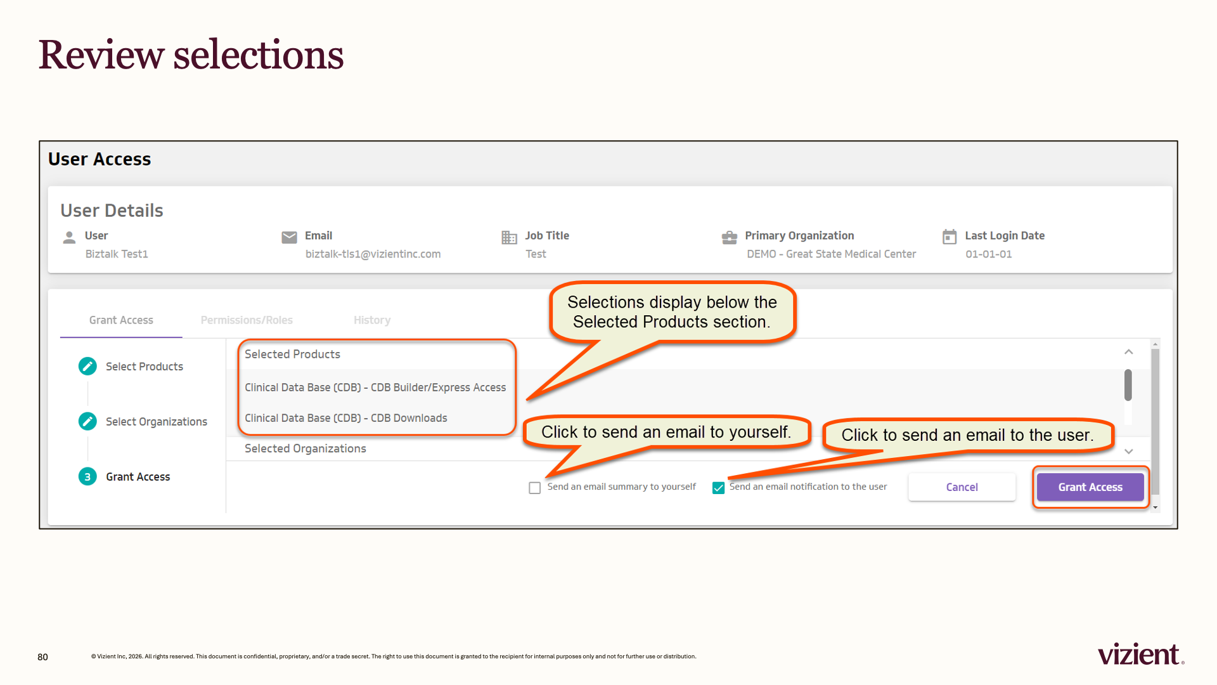
Task: Click the Cancel button
Action: click(x=962, y=487)
